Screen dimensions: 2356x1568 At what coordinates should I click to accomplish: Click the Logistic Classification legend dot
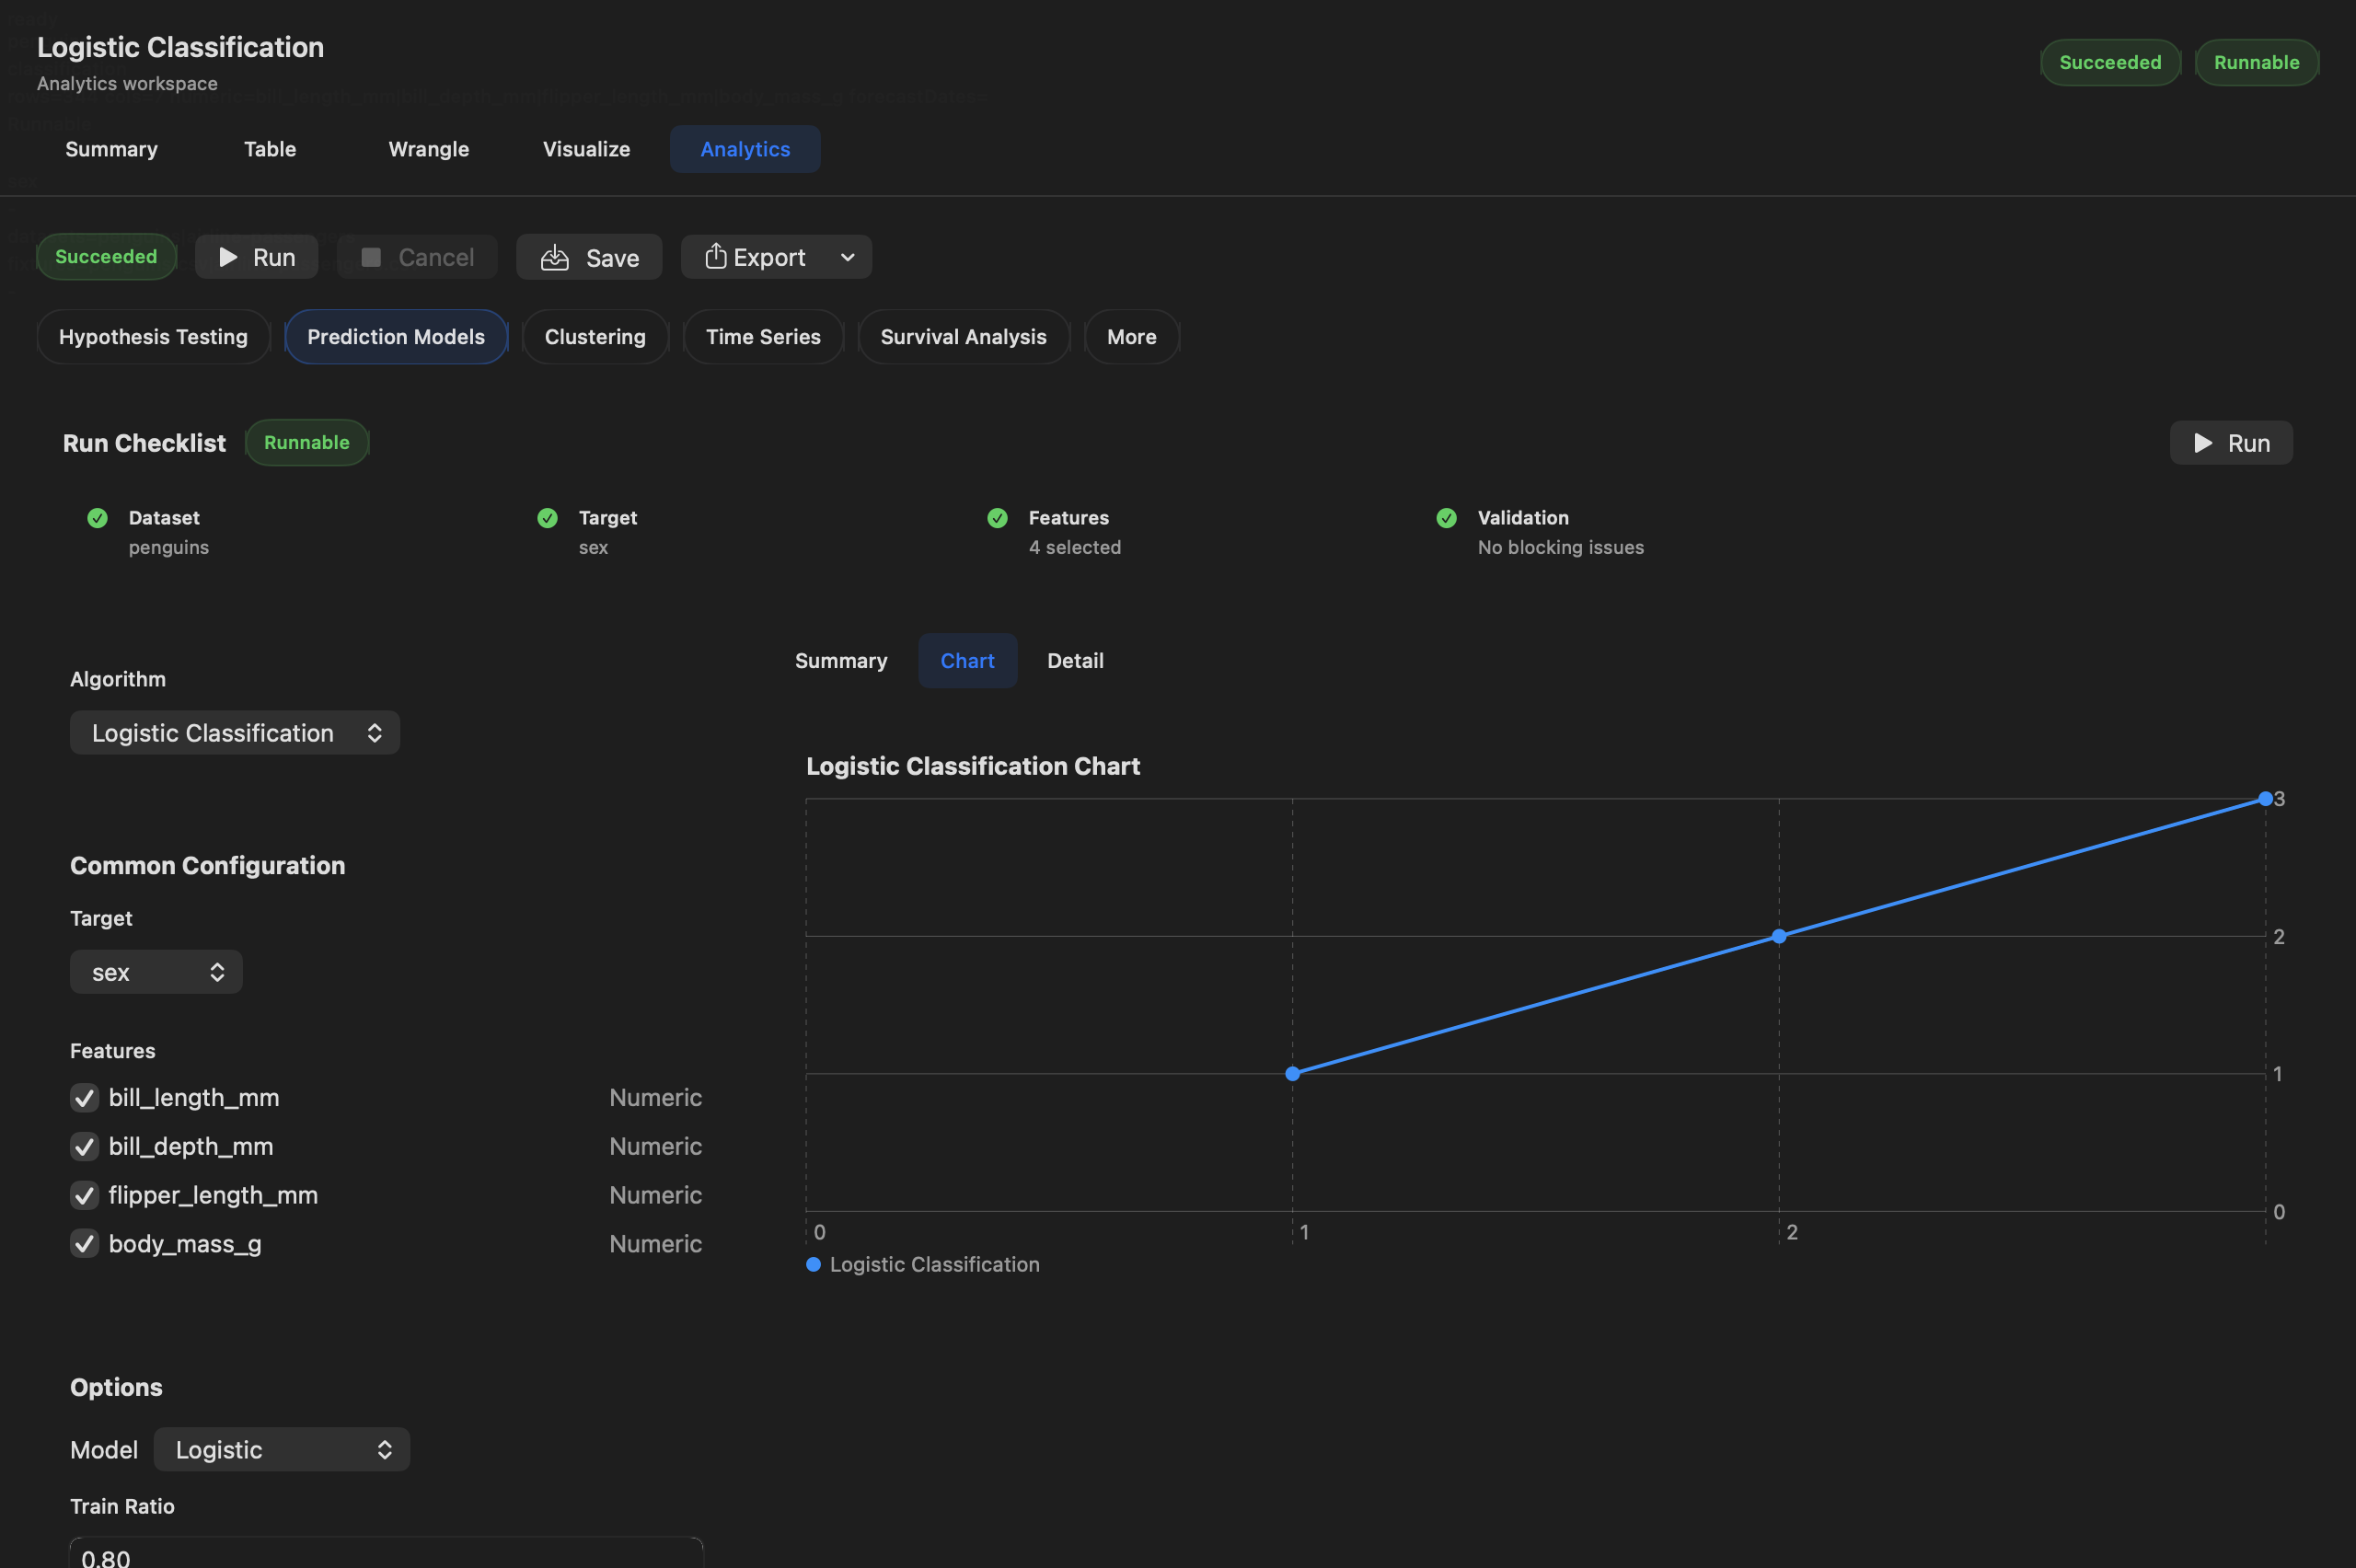(813, 1265)
